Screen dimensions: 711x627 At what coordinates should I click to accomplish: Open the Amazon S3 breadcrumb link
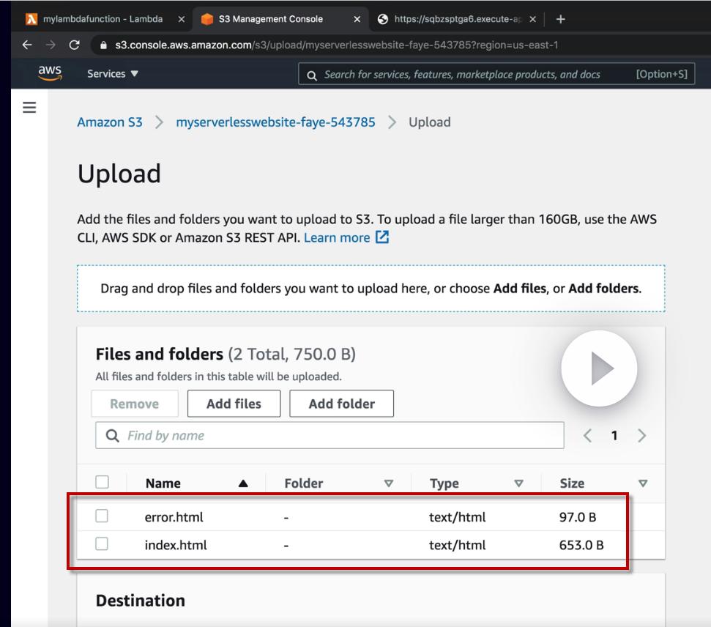pos(110,122)
